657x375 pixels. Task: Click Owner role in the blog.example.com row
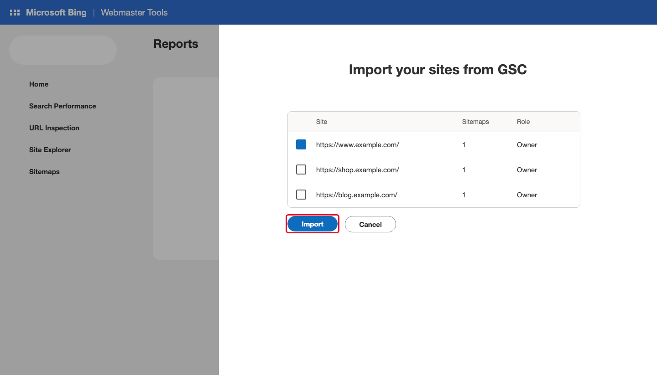tap(527, 195)
